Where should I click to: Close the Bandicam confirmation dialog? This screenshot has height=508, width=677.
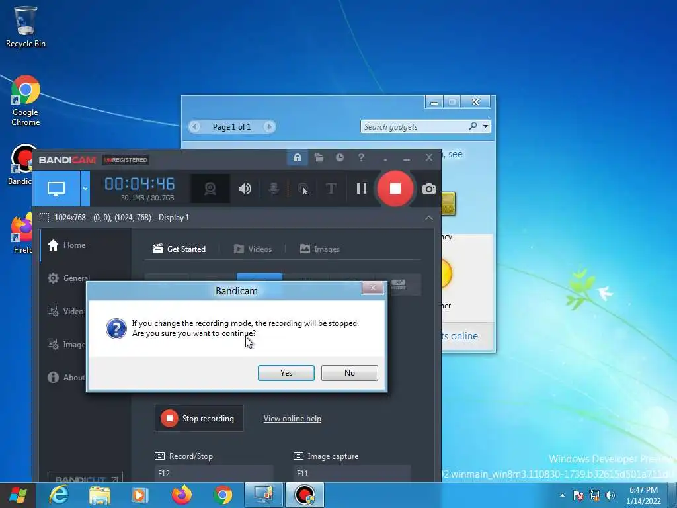click(372, 288)
